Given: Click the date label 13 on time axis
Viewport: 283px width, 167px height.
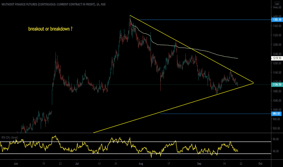Looking at the screenshot, I should click(x=99, y=164).
